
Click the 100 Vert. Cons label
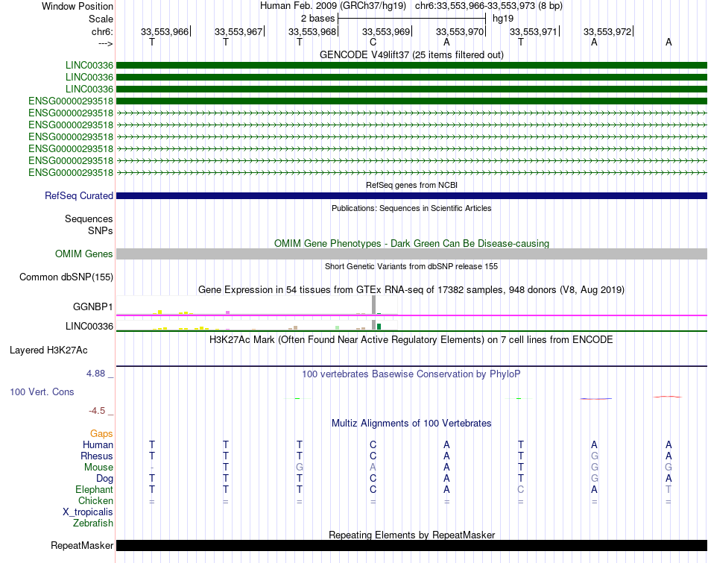pyautogui.click(x=42, y=391)
